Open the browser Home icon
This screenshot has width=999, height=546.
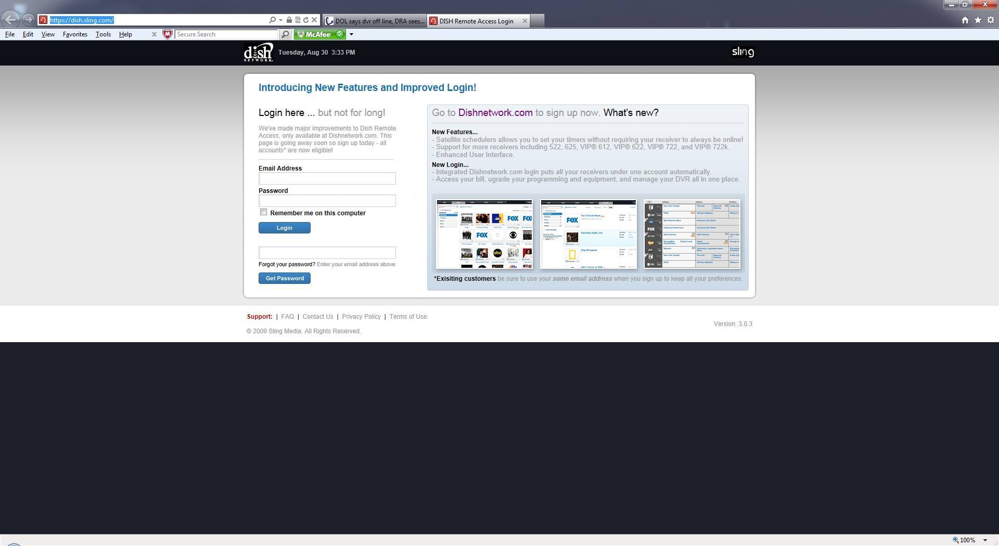965,20
